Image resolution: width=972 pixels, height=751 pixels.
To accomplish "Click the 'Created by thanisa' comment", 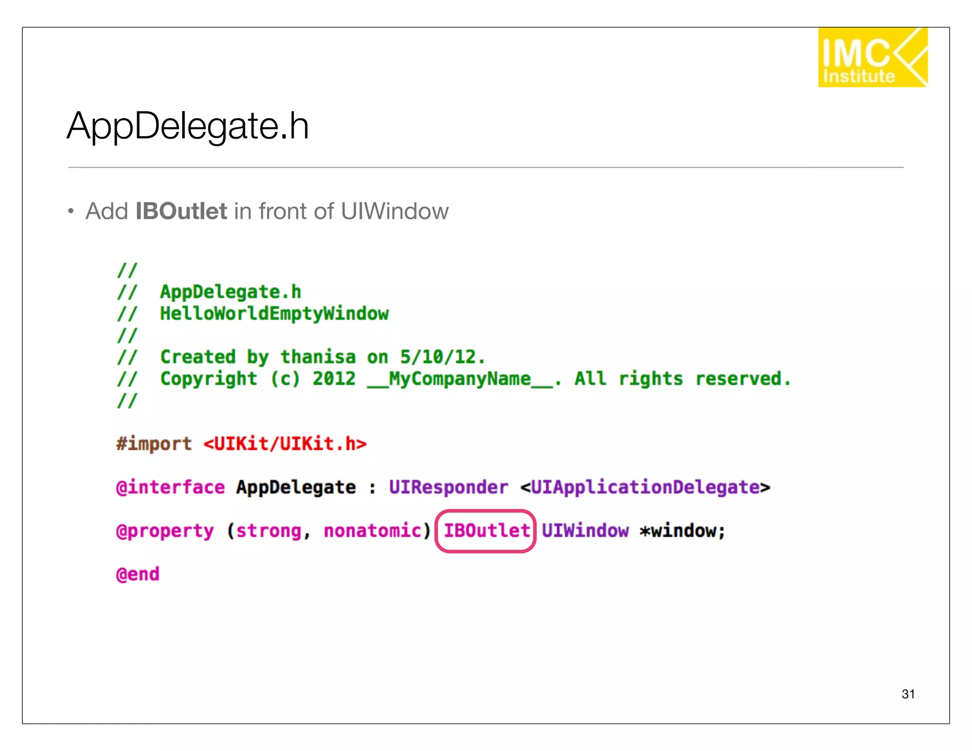I will [x=322, y=357].
